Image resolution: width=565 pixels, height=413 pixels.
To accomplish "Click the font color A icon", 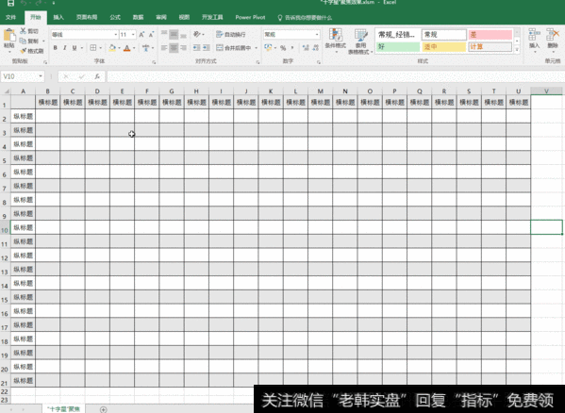I will (x=126, y=48).
